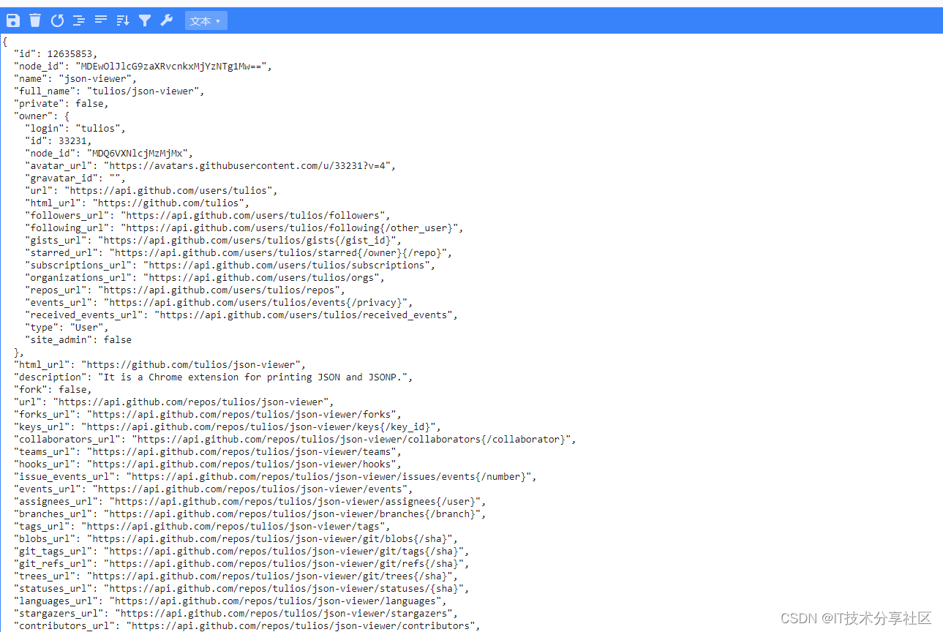Viewport: 943px width, 632px height.
Task: Click the trees_url line
Action: tap(236, 576)
